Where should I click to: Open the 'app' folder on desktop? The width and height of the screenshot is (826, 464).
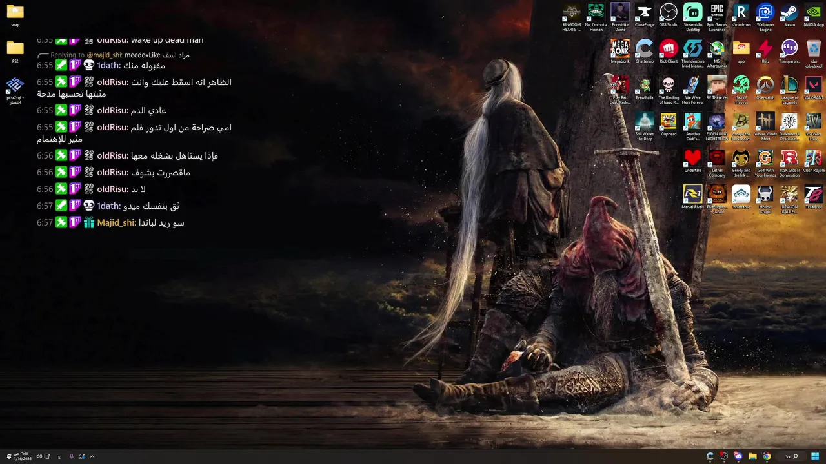pyautogui.click(x=741, y=52)
